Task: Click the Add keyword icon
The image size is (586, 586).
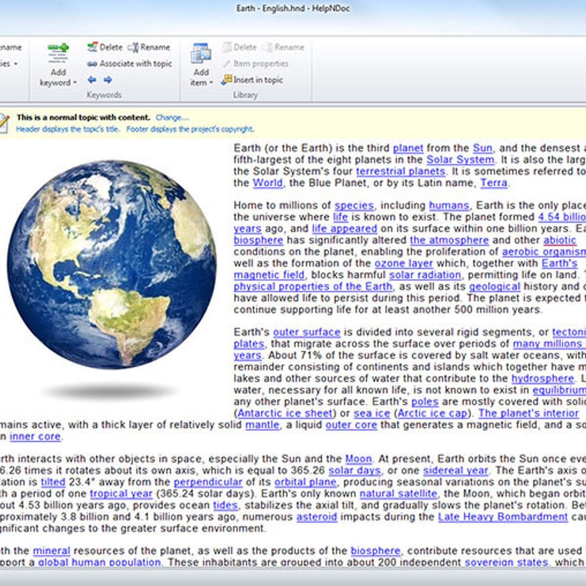Action: 58,53
